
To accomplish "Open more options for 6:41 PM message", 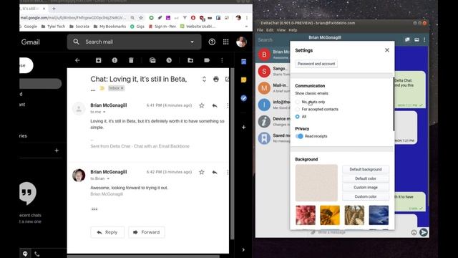I will (x=228, y=105).
